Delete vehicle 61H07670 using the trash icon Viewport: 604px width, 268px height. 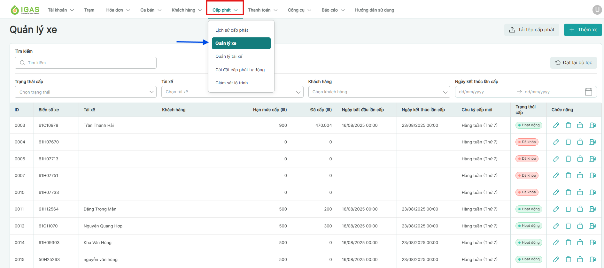point(568,142)
